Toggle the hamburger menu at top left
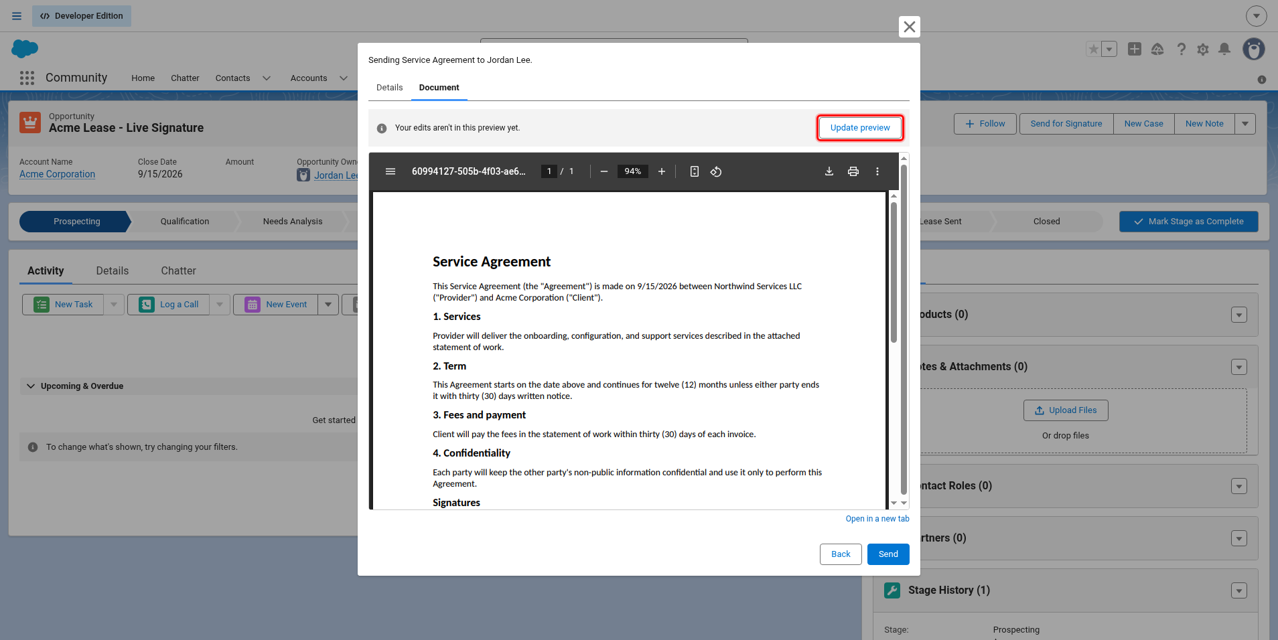Image resolution: width=1278 pixels, height=640 pixels. tap(17, 16)
